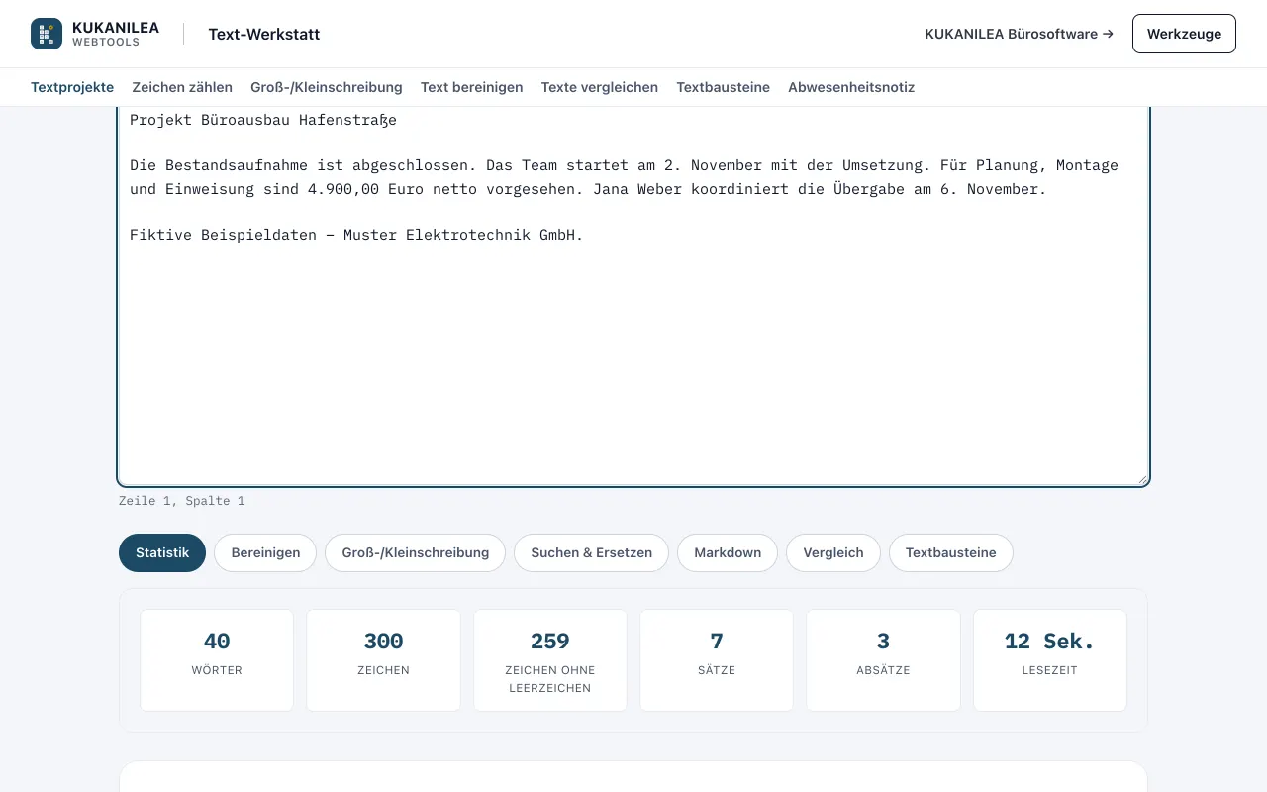Open the Abwesenheitsnotiz nav item

[851, 87]
